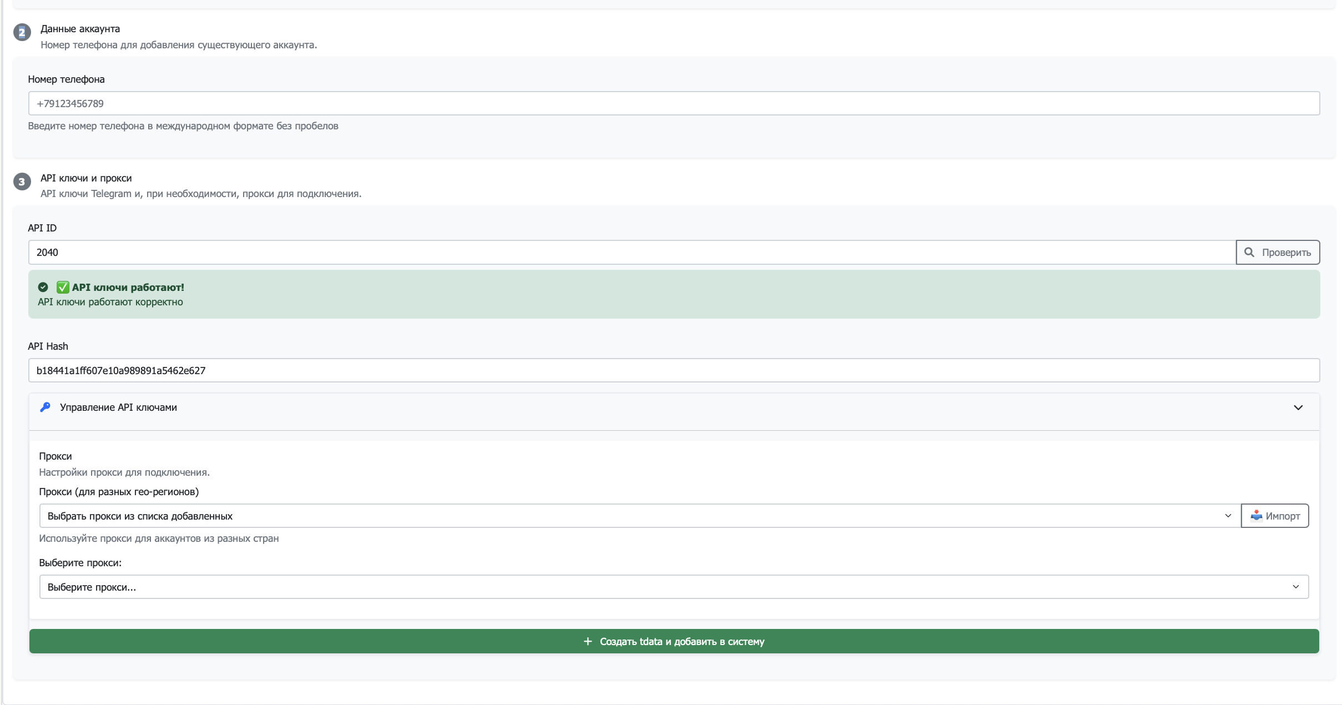Open 'Выбрать прокси из списка добавленных' dropdown
Screen dimensions: 1342x705
click(x=639, y=516)
